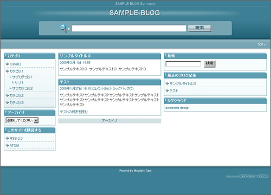Click arrow icon beside カテゴリ2
This screenshot has width=271, height=195.
click(7, 95)
